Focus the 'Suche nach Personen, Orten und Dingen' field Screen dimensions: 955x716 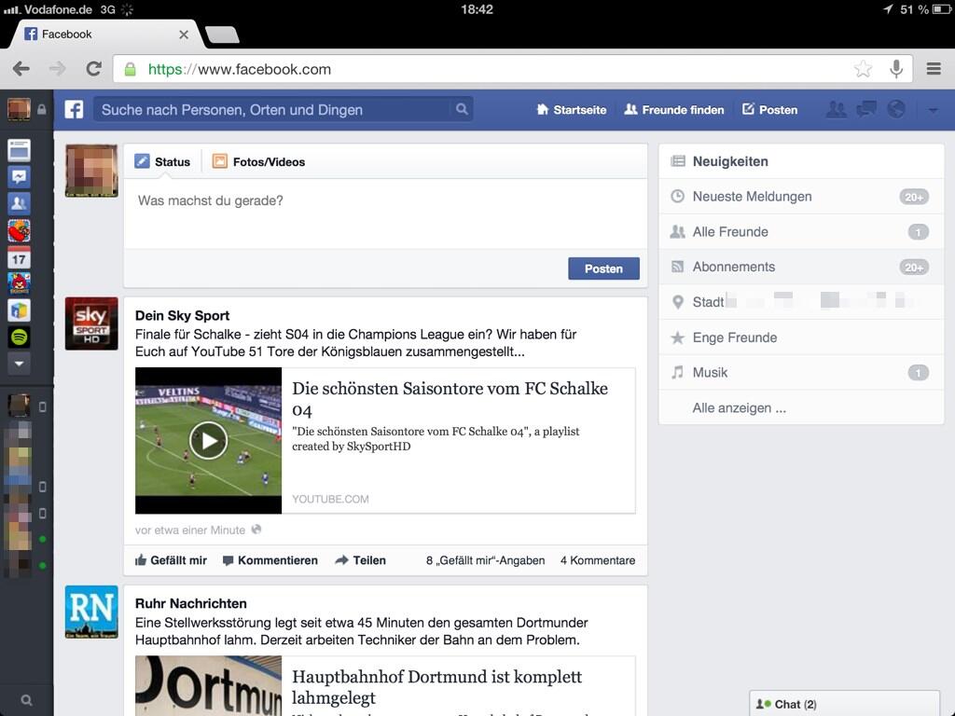pos(283,110)
